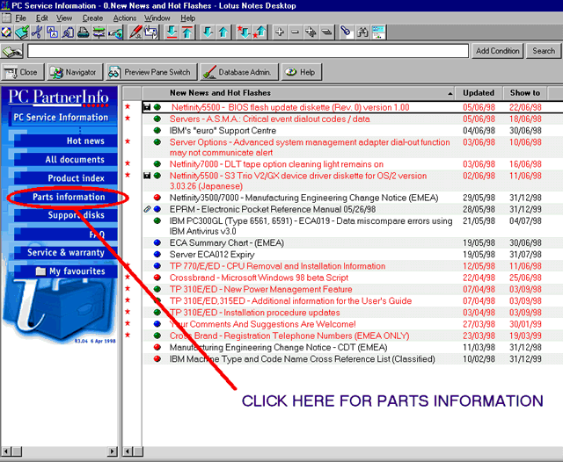Click the printer icon in the toolbar
The width and height of the screenshot is (563, 462).
83,32
